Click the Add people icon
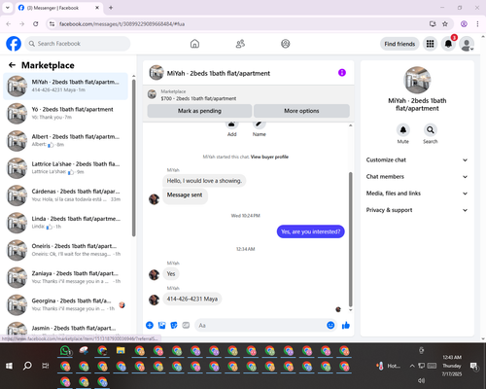Image resolution: width=486 pixels, height=389 pixels. (231, 124)
